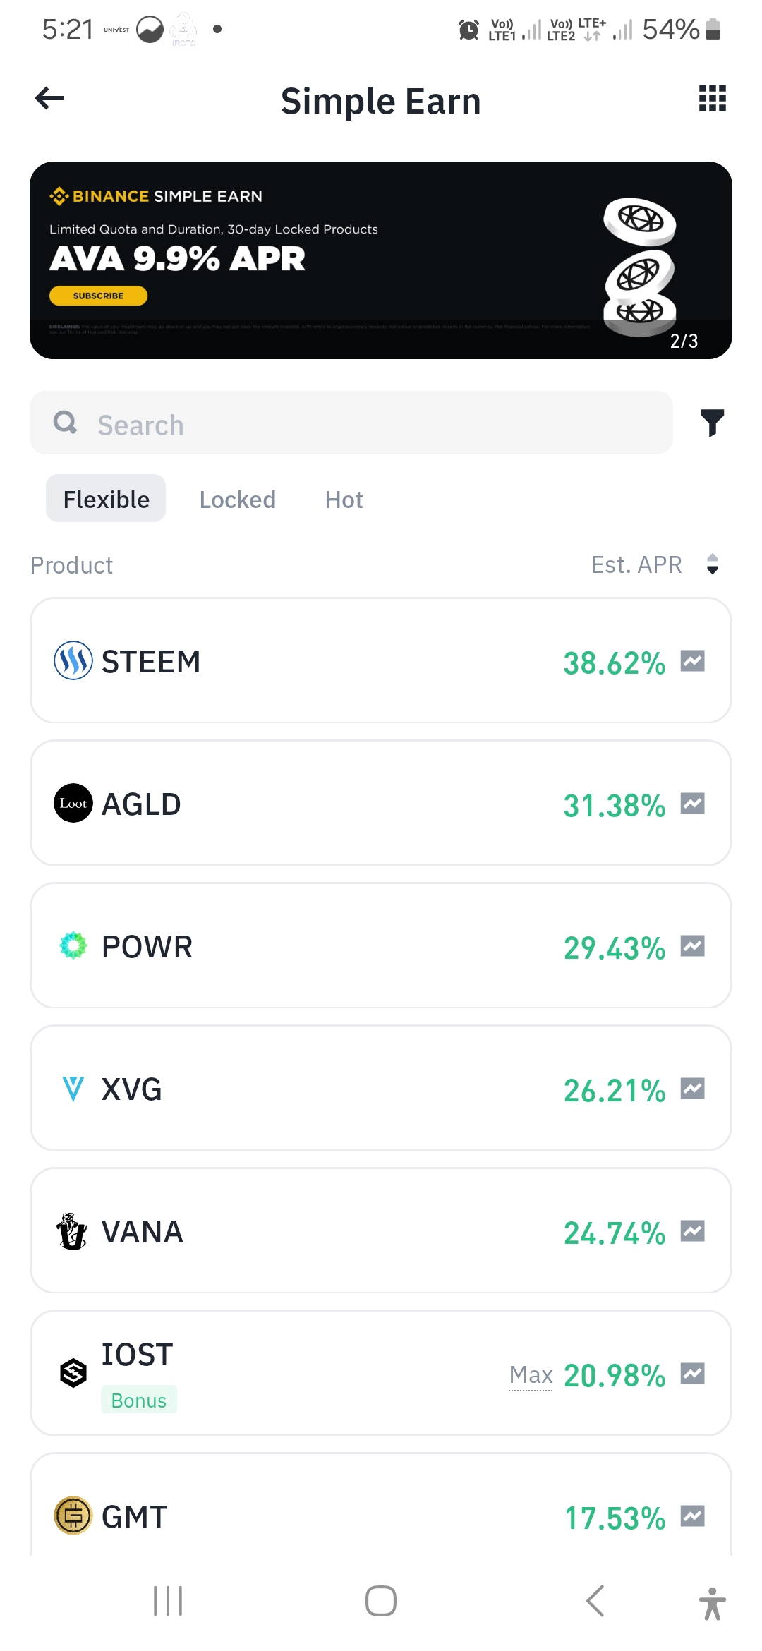Tap XVG APR chart icon
Screen dimensions: 762x1651
[692, 1089]
